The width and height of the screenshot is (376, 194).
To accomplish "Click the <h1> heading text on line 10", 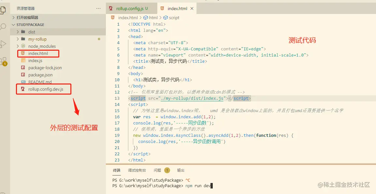I will [x=163, y=80].
